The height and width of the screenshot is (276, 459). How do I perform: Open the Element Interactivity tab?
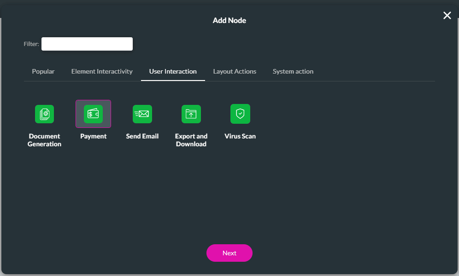pos(102,71)
